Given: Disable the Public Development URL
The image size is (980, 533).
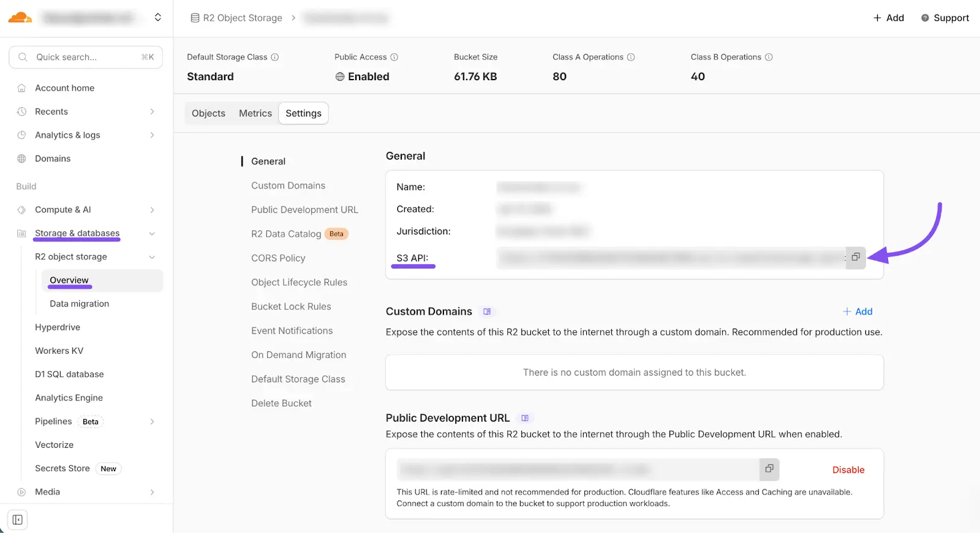Looking at the screenshot, I should pyautogui.click(x=848, y=470).
